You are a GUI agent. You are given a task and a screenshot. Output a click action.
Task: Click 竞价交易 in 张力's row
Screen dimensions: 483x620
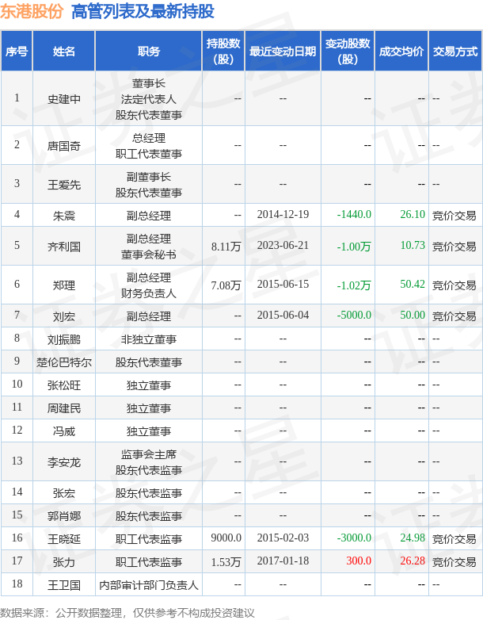(454, 562)
